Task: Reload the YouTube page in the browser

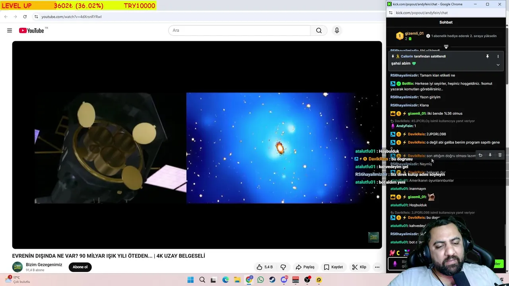Action: pos(25,17)
